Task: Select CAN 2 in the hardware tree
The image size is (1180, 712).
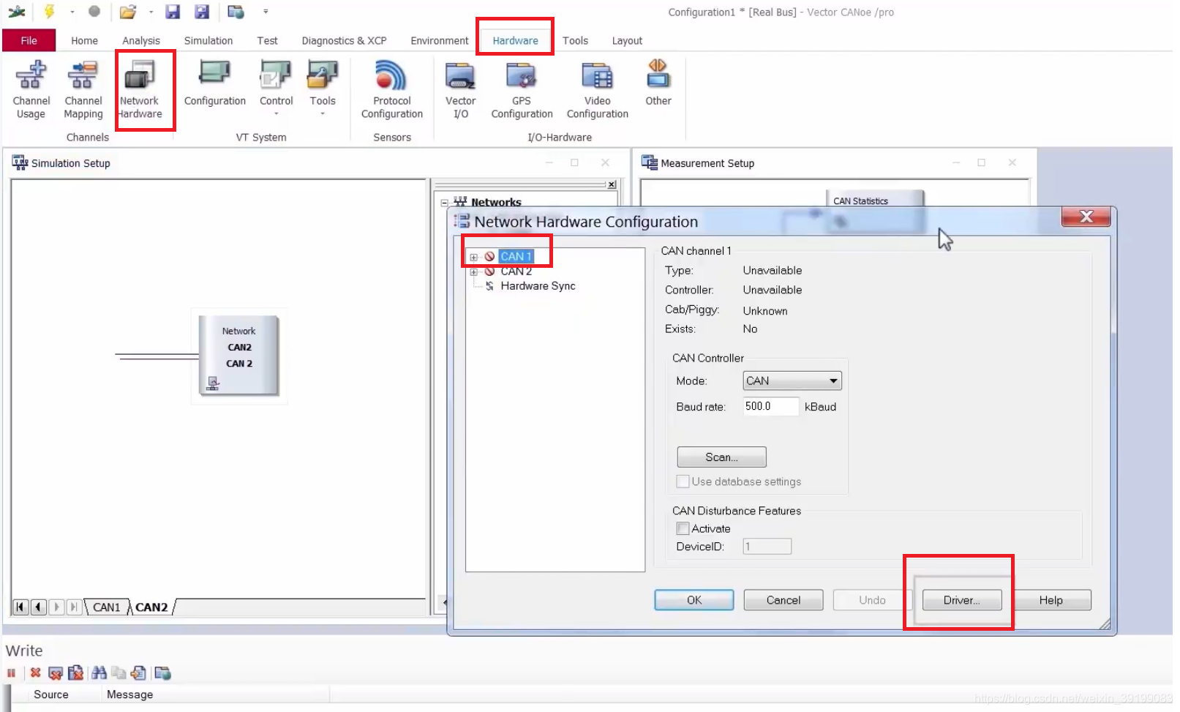Action: (x=516, y=271)
